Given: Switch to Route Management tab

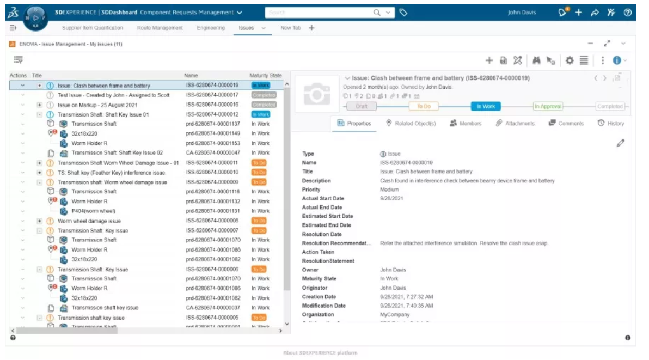Looking at the screenshot, I should pos(160,28).
